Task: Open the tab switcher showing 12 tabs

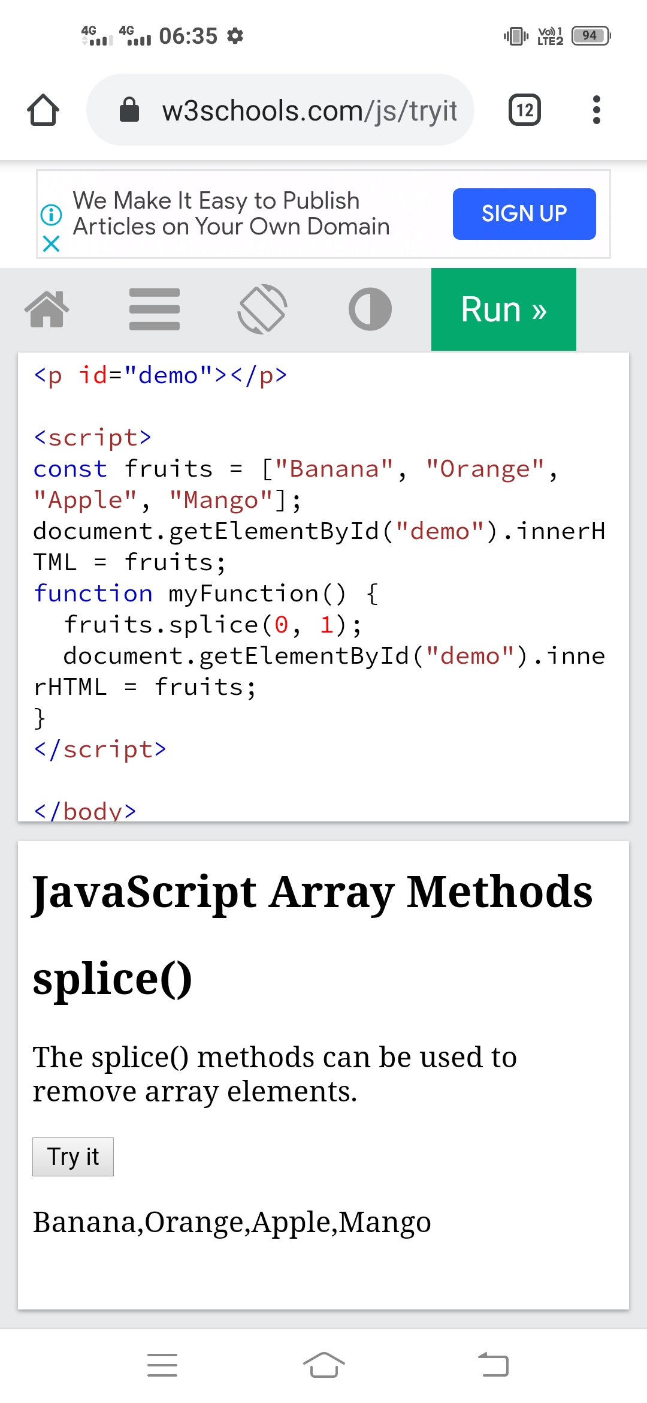Action: click(x=524, y=110)
